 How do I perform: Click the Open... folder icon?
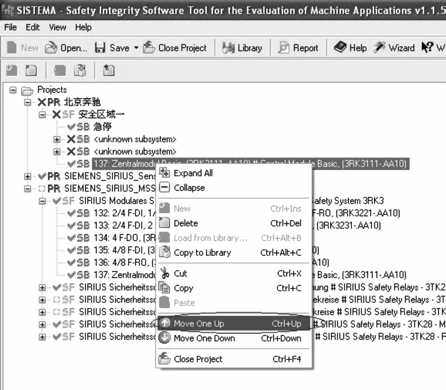point(51,48)
